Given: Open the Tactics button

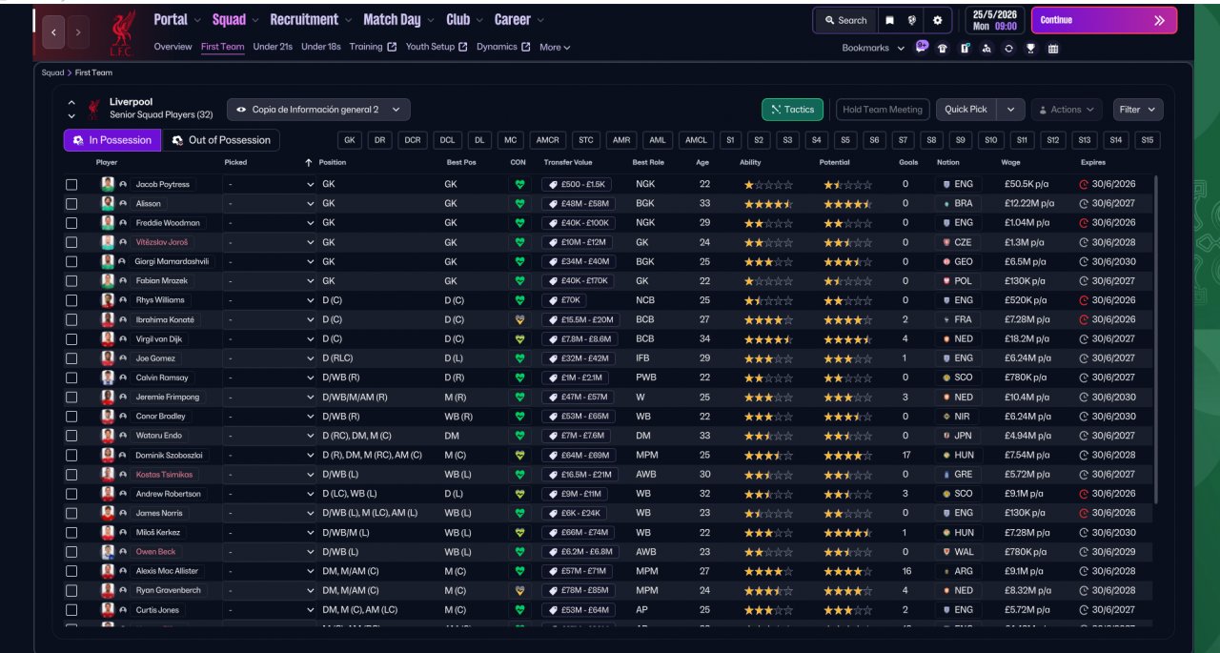Looking at the screenshot, I should [792, 110].
